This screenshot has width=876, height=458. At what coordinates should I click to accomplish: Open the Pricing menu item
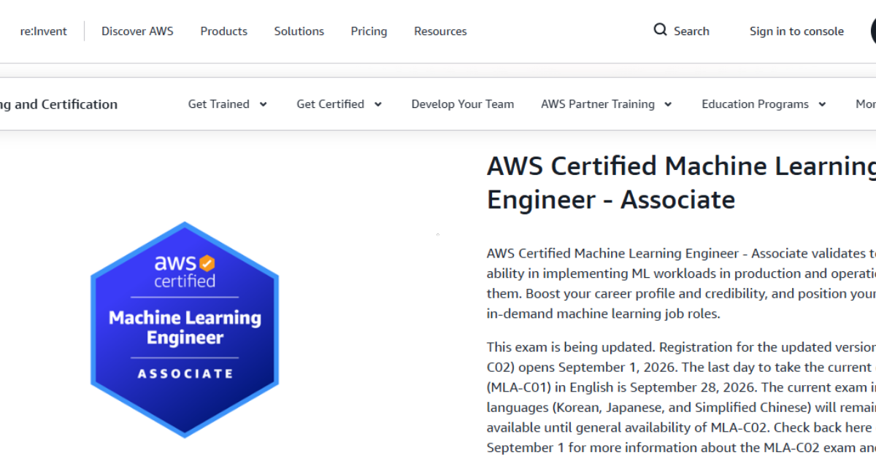point(369,31)
